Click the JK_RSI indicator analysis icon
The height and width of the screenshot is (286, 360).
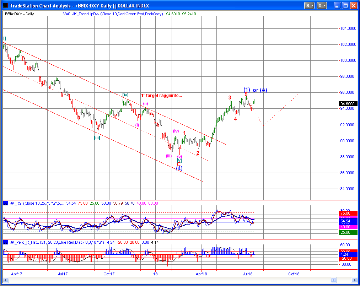6,203
